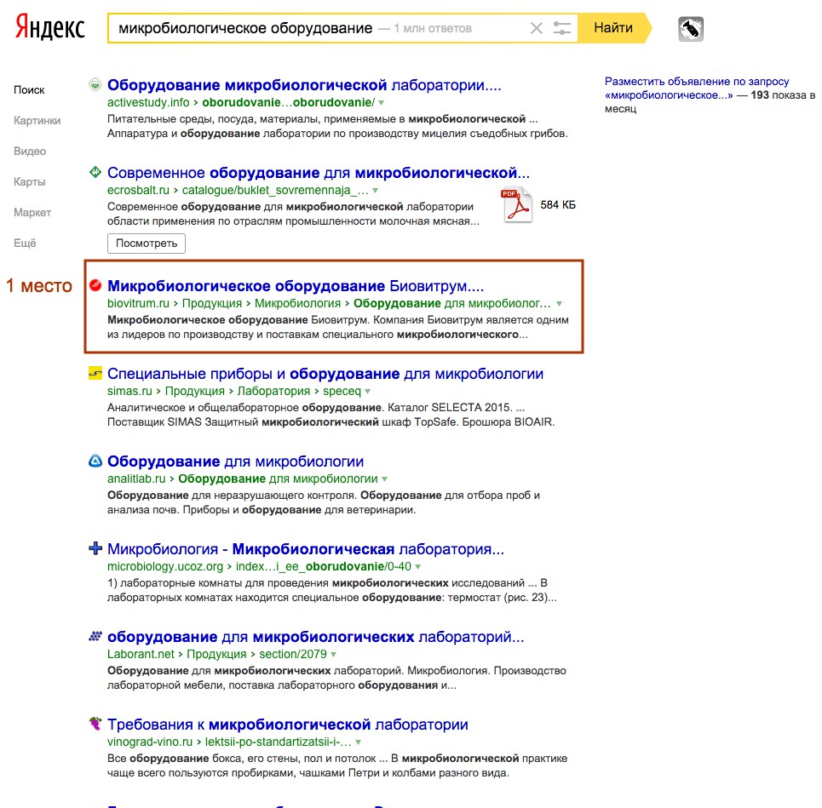Click the Лаборатория breadcrumb under simas.ru
Viewport: 822px width, 808px height.
click(273, 391)
